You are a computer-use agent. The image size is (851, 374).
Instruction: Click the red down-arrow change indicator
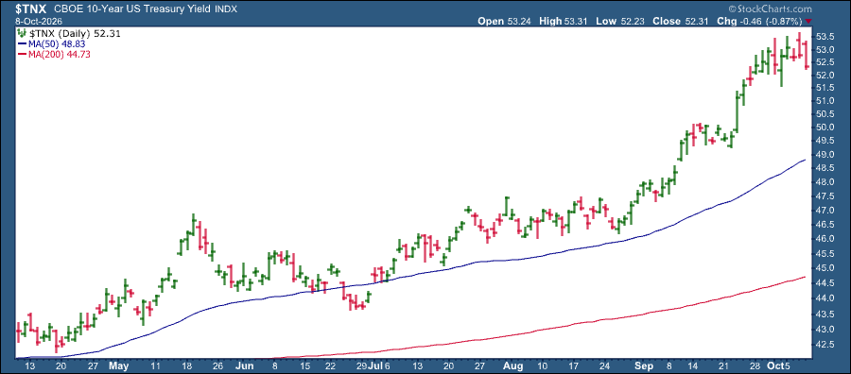(808, 22)
